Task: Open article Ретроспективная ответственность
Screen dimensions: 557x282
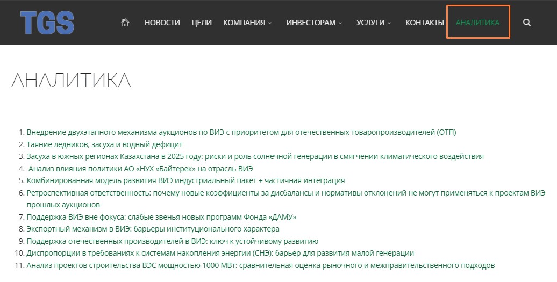Action: click(286, 199)
